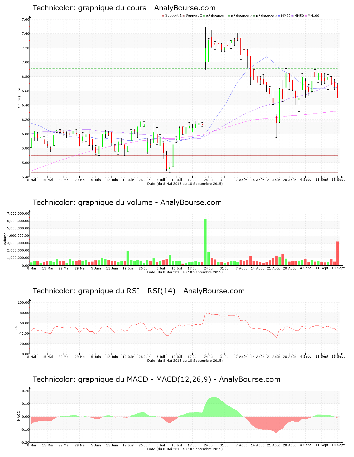
Task: Click the 'graphique du cours' chart title
Action: 124,8
